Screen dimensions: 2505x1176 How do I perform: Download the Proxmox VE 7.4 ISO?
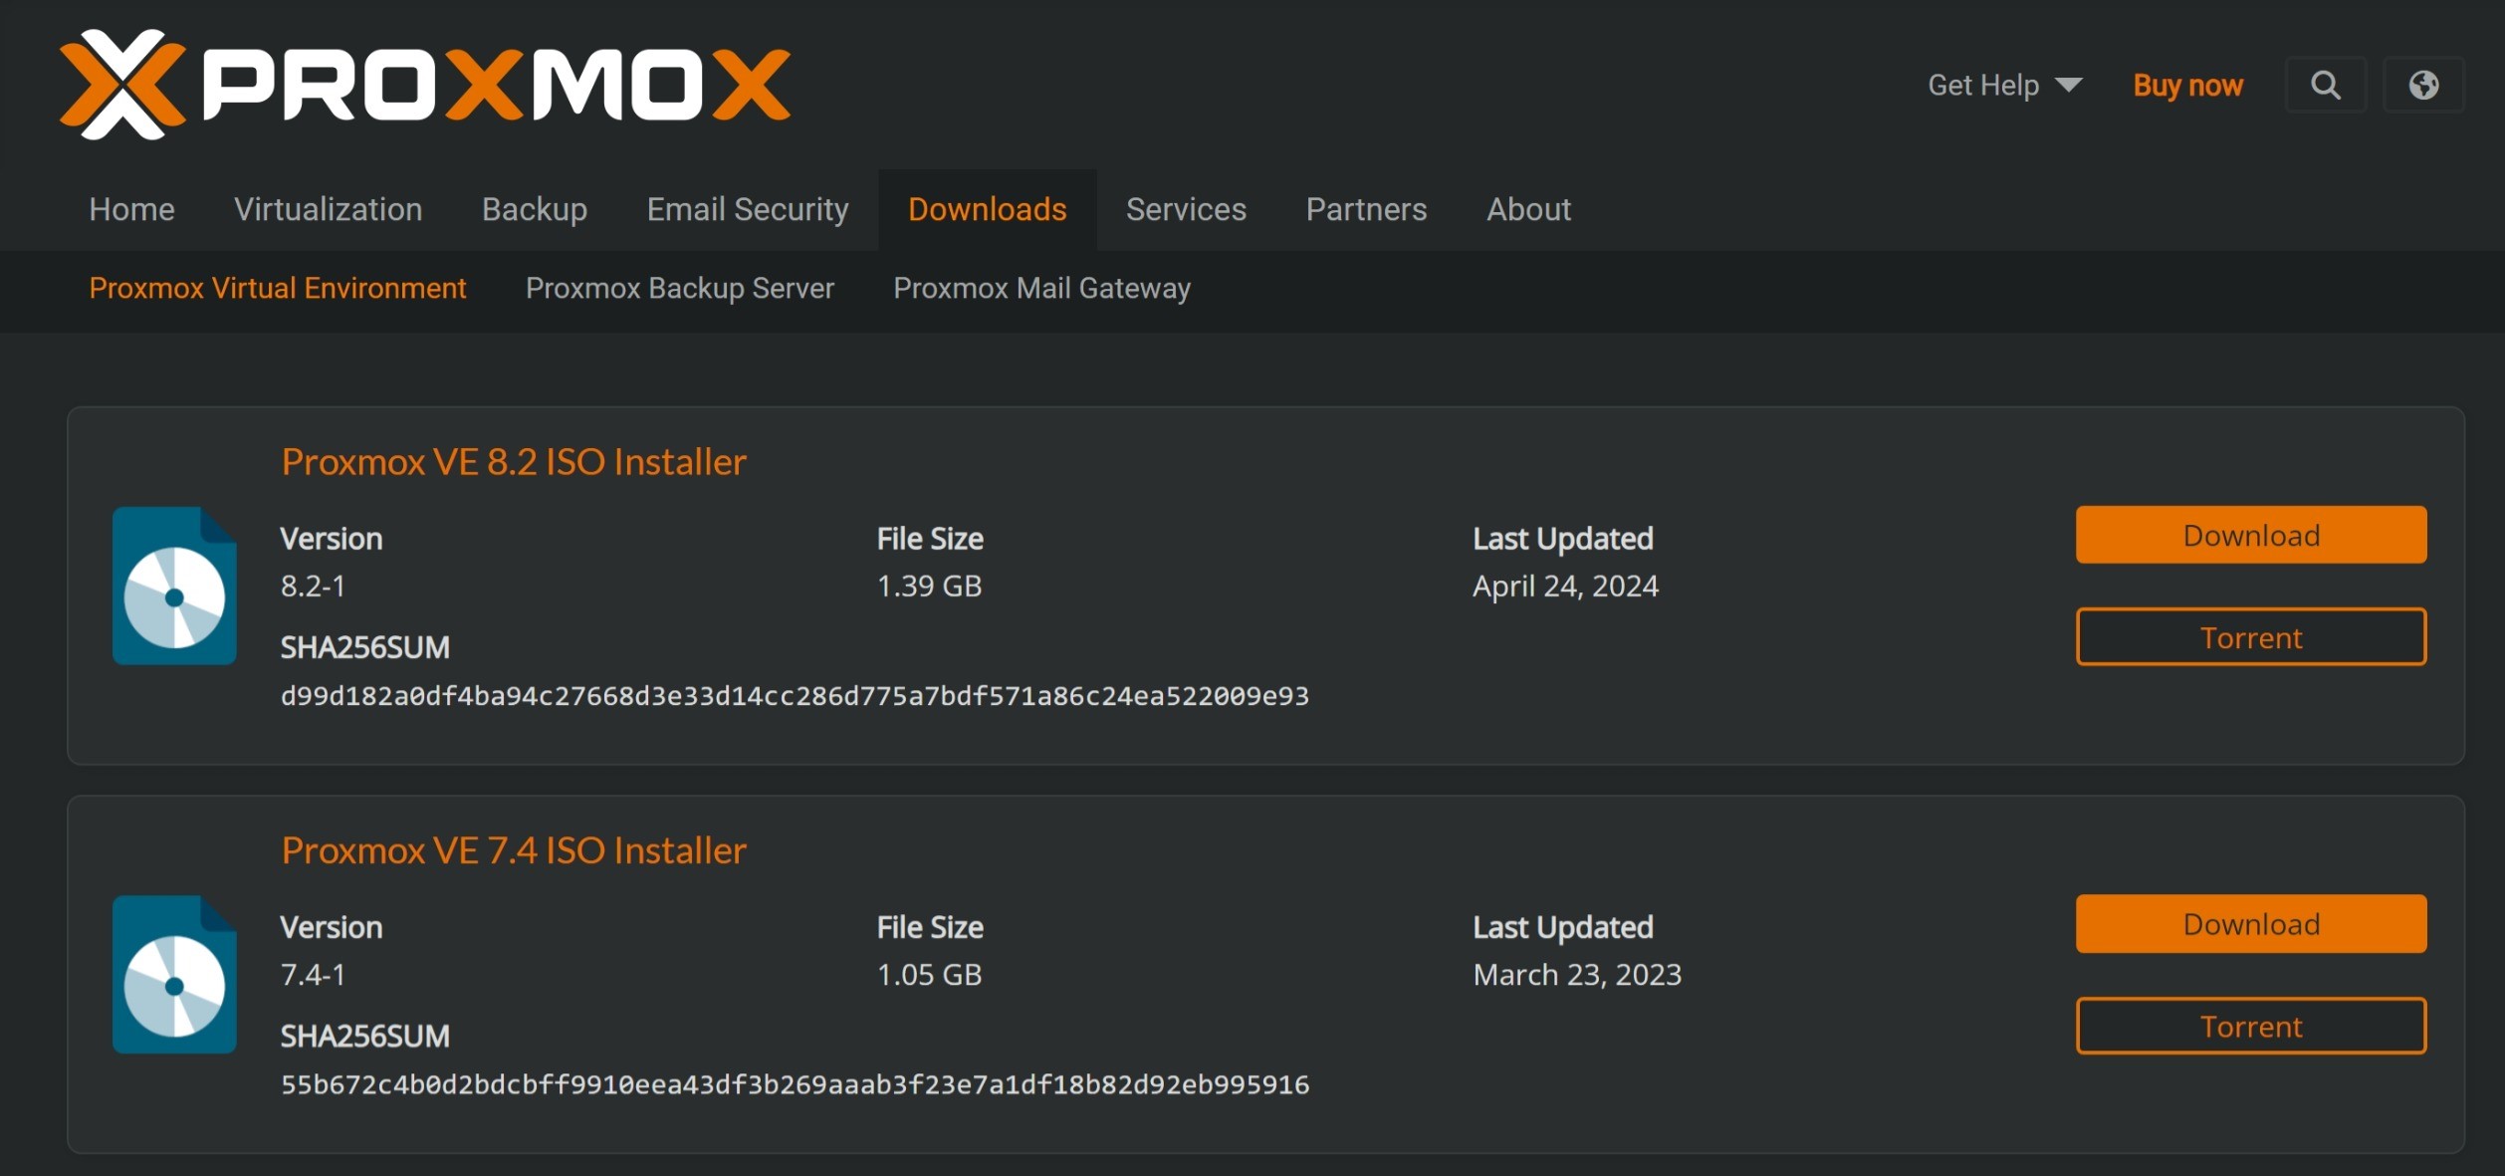pos(2251,924)
